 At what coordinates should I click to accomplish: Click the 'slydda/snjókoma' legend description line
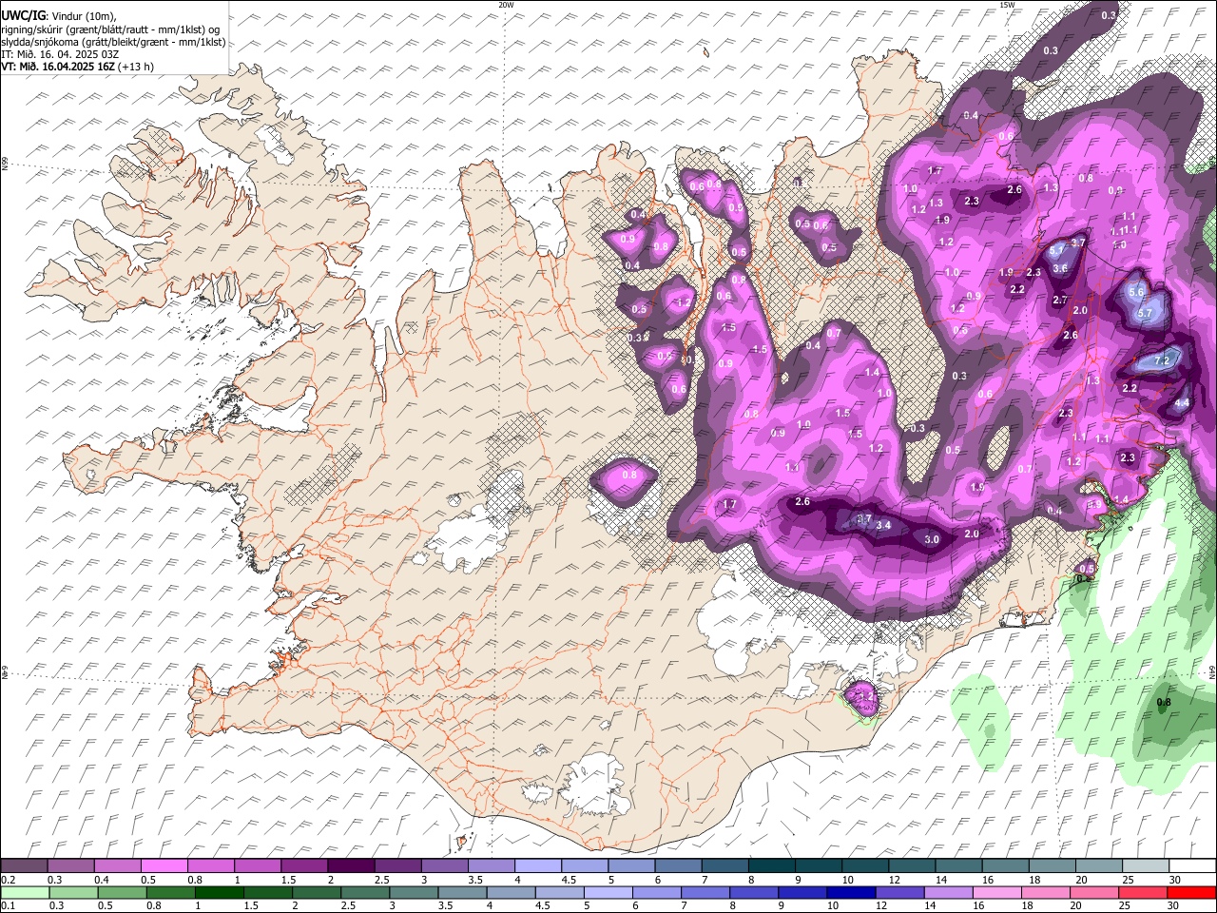[113, 42]
